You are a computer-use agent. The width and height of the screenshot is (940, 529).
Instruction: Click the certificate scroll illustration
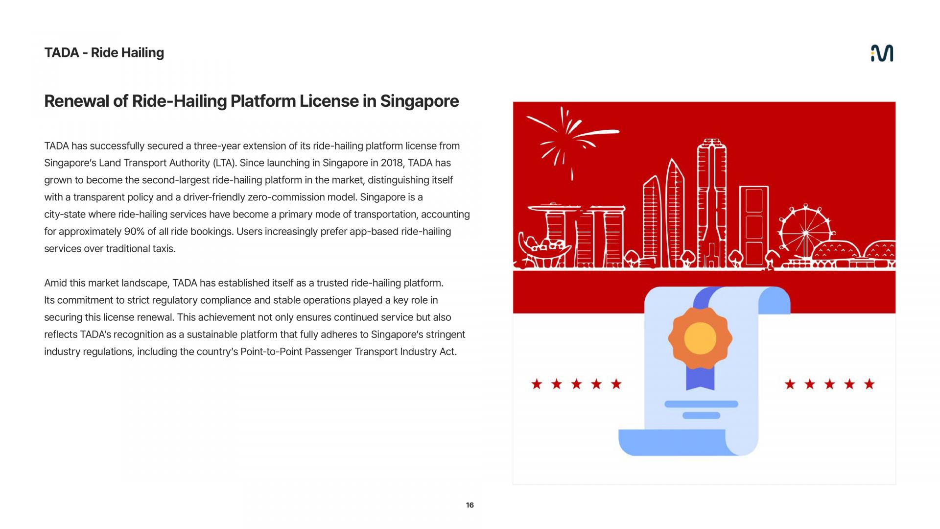pos(704,371)
